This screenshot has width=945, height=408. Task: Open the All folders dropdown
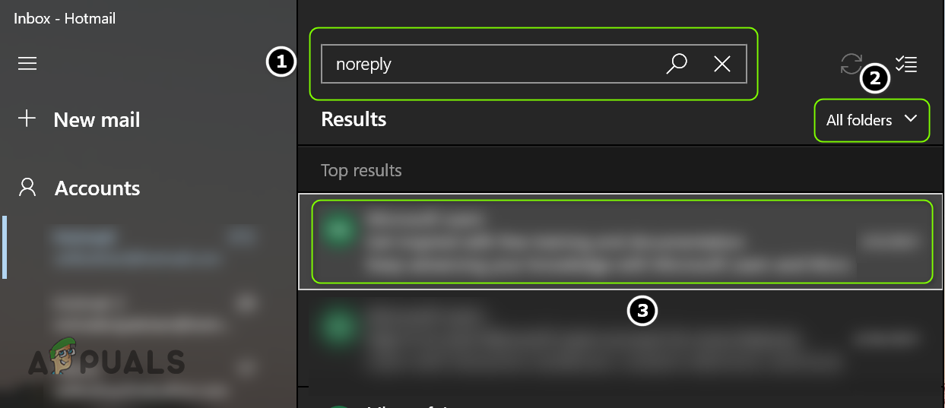click(x=859, y=120)
